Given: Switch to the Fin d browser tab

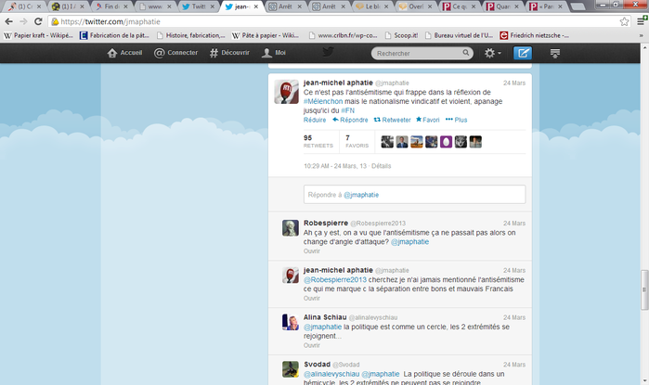Looking at the screenshot, I should [110, 6].
